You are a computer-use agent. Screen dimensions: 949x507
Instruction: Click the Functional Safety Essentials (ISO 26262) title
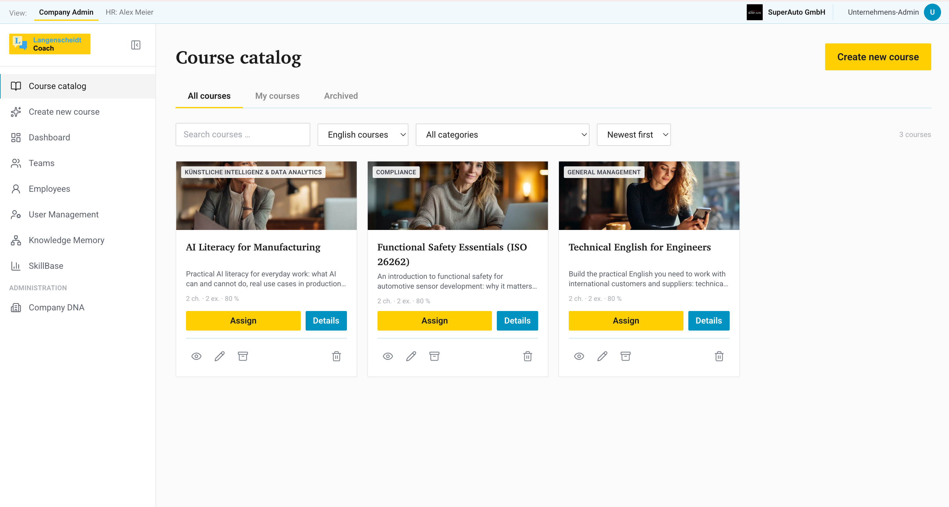click(452, 254)
